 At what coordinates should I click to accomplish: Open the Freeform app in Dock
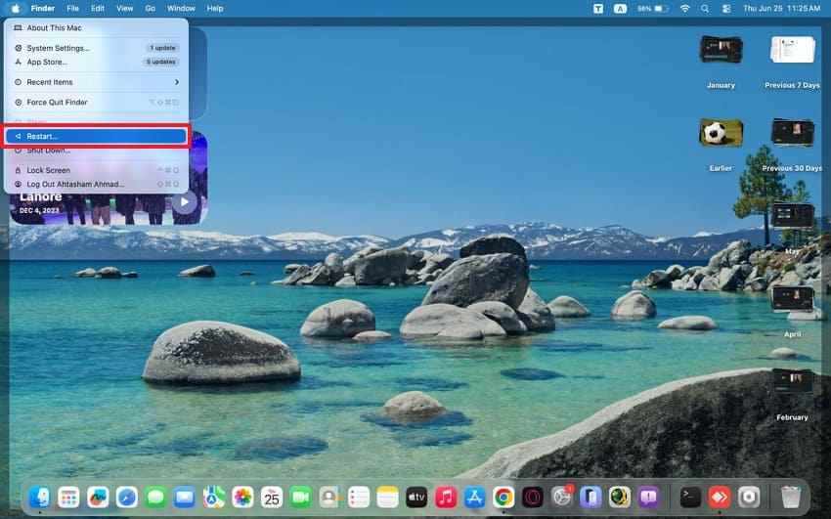point(98,497)
